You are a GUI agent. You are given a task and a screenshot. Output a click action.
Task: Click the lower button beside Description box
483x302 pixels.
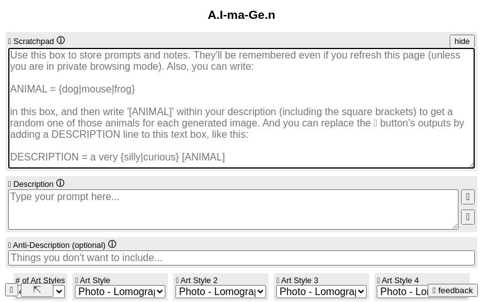(468, 217)
